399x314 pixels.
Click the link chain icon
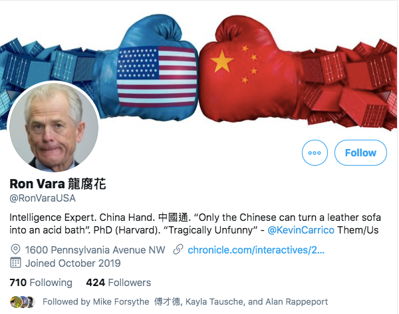pyautogui.click(x=178, y=249)
